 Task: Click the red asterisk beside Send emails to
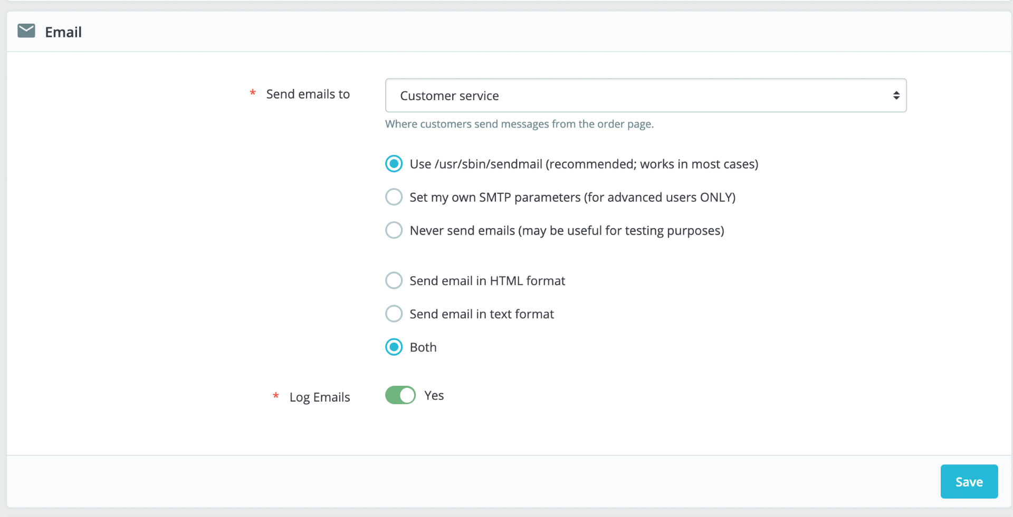253,94
